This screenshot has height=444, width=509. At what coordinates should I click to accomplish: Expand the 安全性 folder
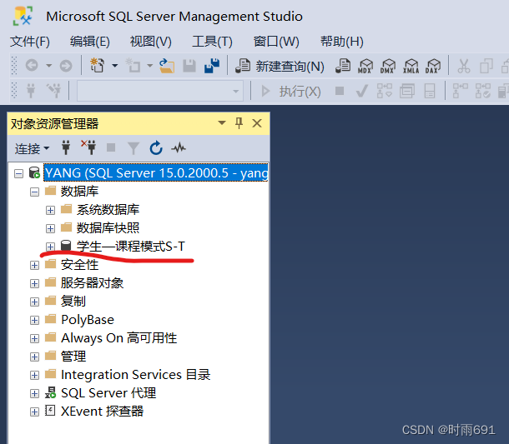point(34,266)
